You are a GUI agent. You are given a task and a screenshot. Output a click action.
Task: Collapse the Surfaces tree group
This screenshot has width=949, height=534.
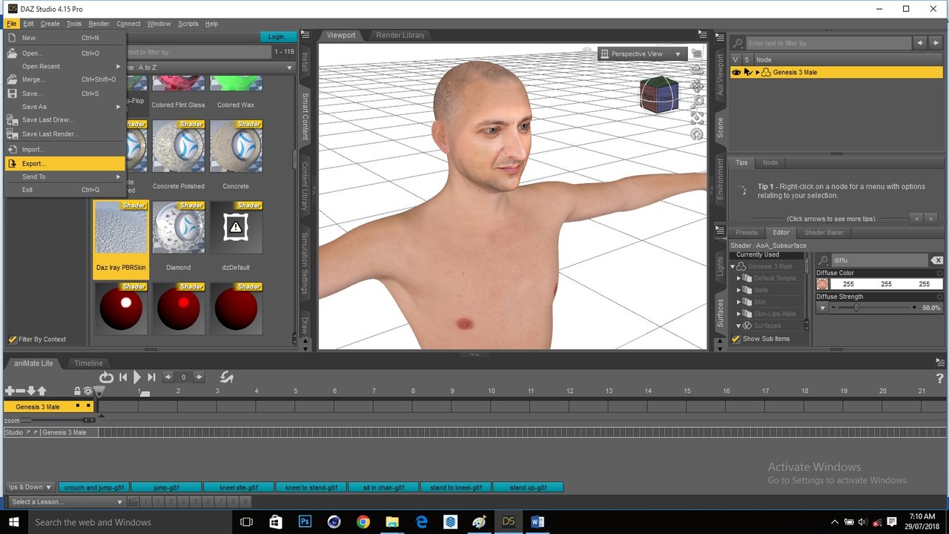pos(738,326)
